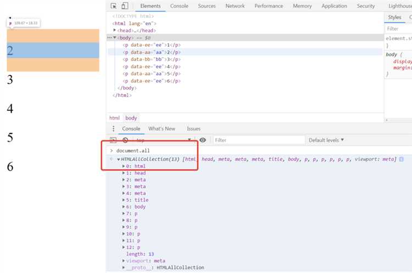Expand the __proto__ HTMLAllCollection entry
412x273 pixels.
pyautogui.click(x=123, y=267)
